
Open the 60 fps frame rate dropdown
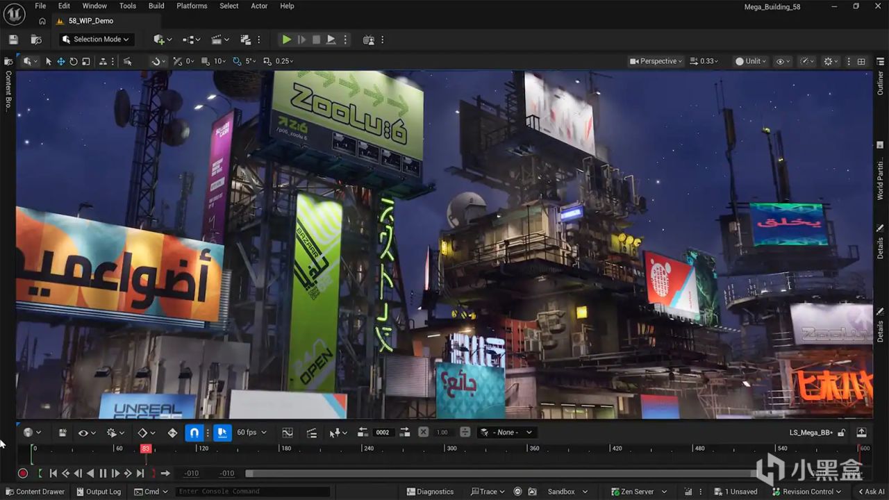click(251, 433)
